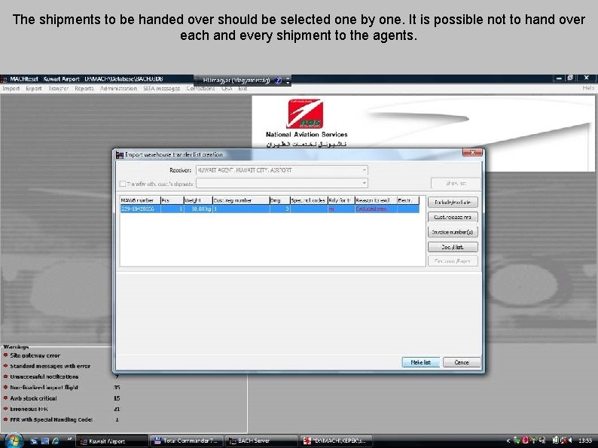Toggle Transfer oth. cust.'s shipments checkbox
Viewport: 598px width, 448px height.
pos(123,184)
